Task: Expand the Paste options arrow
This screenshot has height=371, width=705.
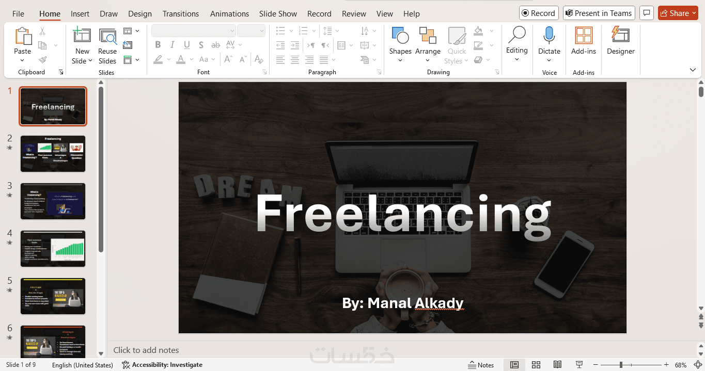Action: [x=23, y=60]
